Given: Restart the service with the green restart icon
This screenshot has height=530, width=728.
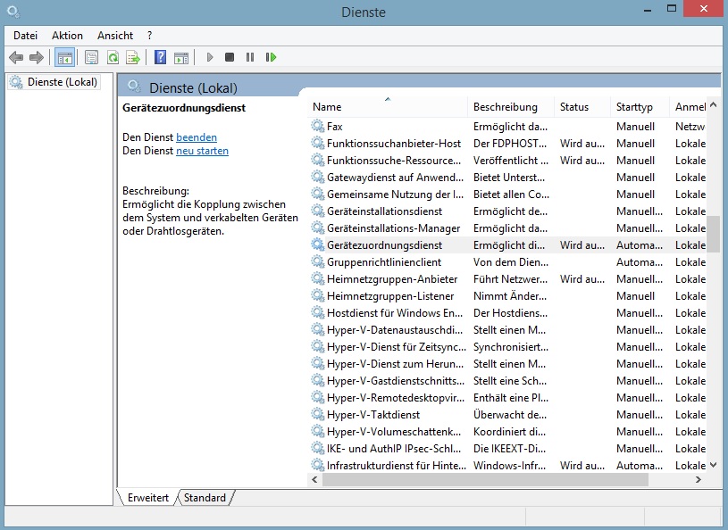Looking at the screenshot, I should (x=271, y=57).
